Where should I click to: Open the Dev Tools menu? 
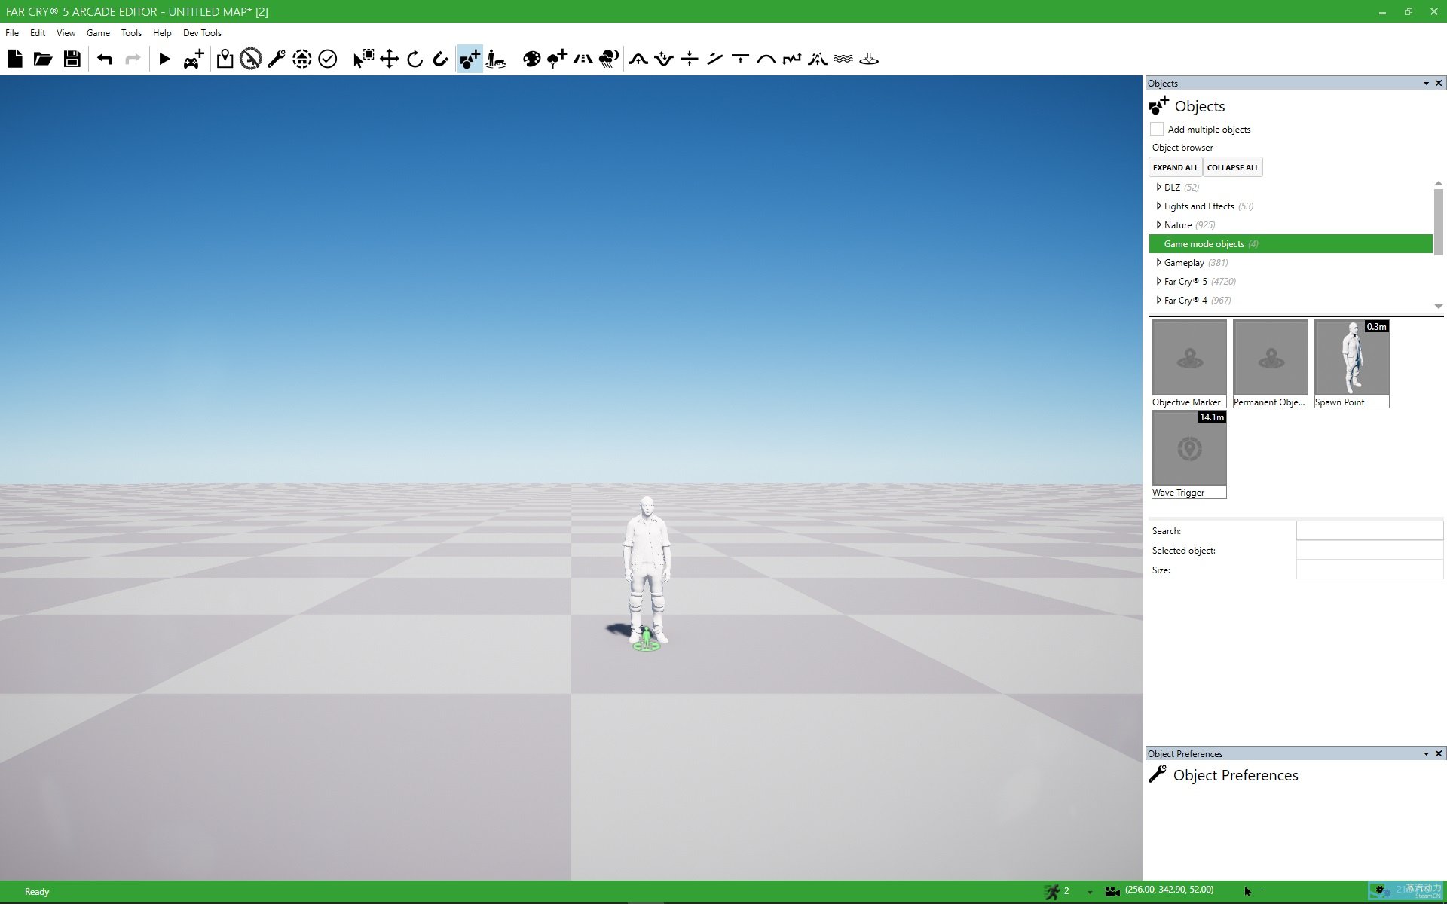tap(202, 33)
